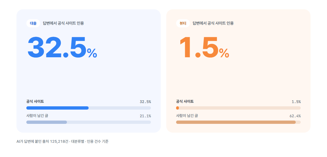Click the 대출 card heading 답변에서 공식 사이트 인용
This screenshot has height=157, width=327.
tap(63, 23)
